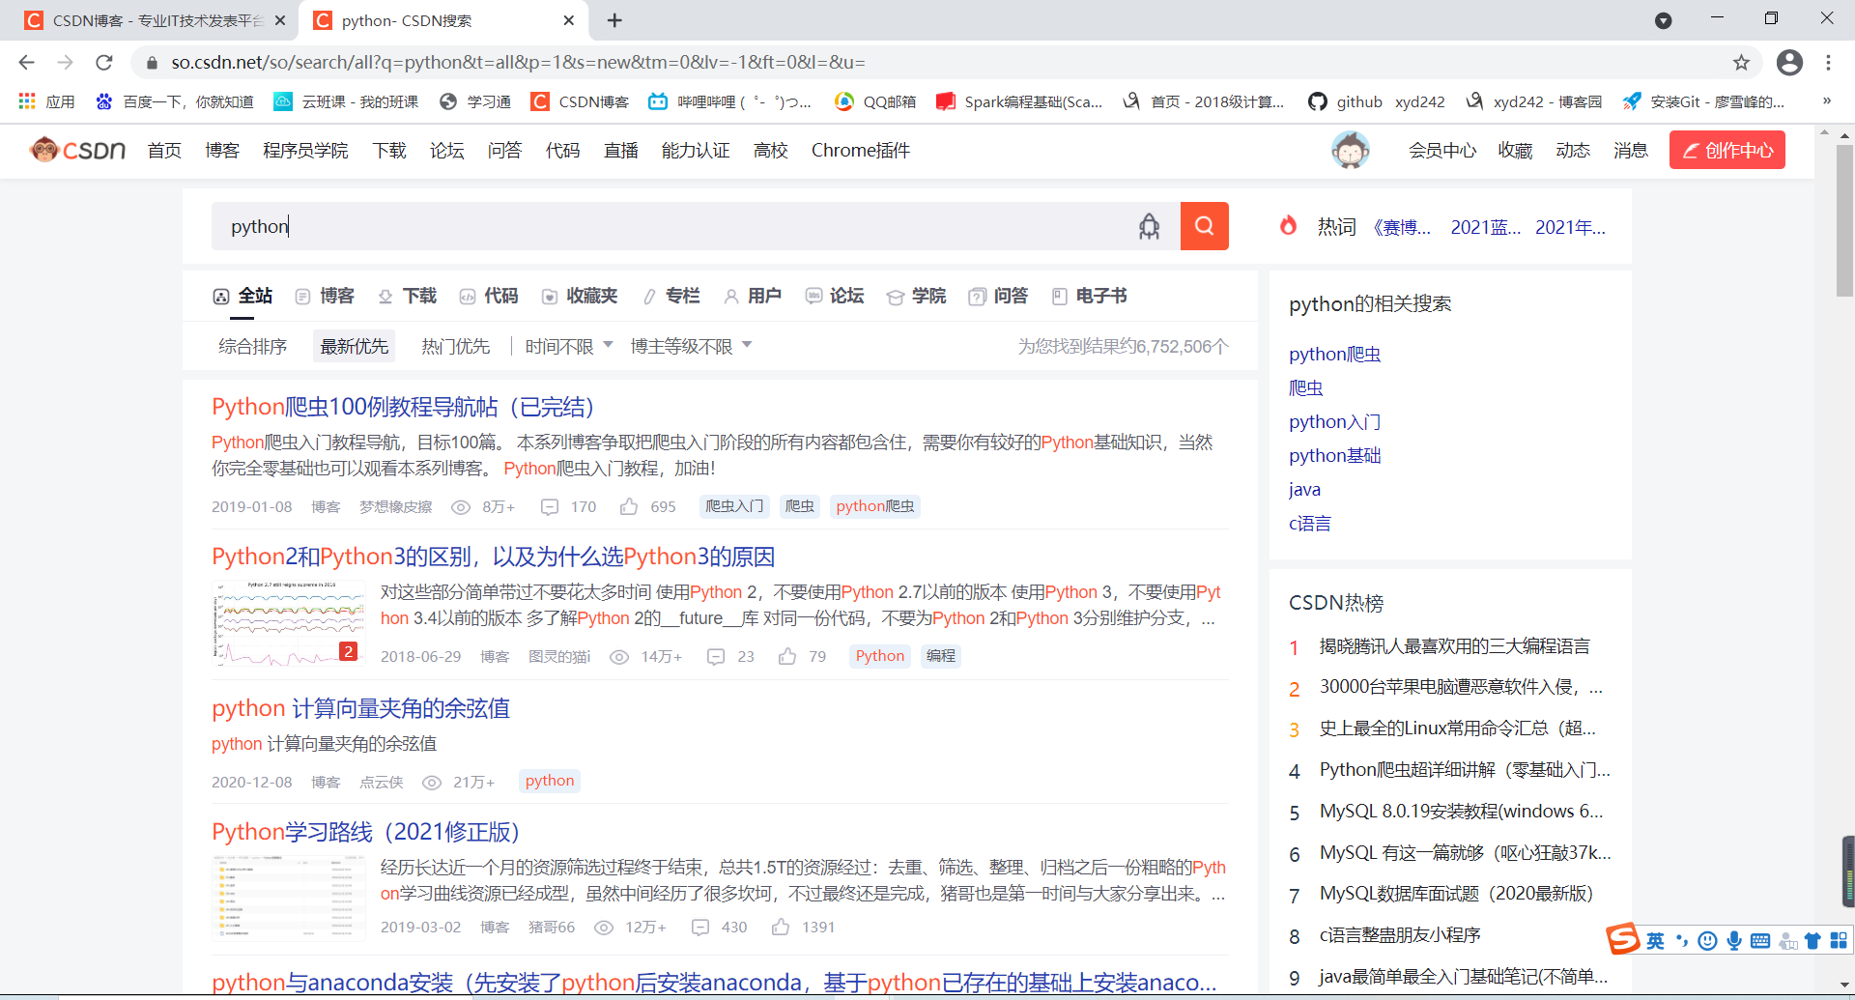Image resolution: width=1855 pixels, height=1000 pixels.
Task: Expand the 博主等级不限 dropdown
Action: [x=691, y=346]
